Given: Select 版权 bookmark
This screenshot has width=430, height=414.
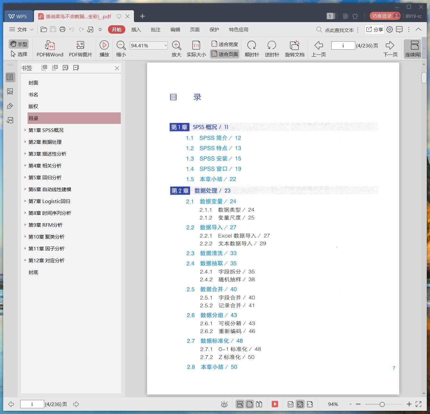Looking at the screenshot, I should point(33,107).
